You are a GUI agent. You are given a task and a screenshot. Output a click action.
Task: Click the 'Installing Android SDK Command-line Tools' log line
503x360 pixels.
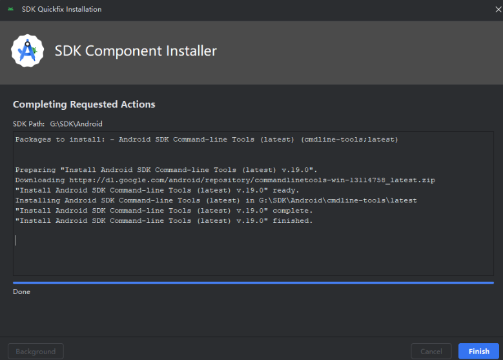click(x=216, y=200)
